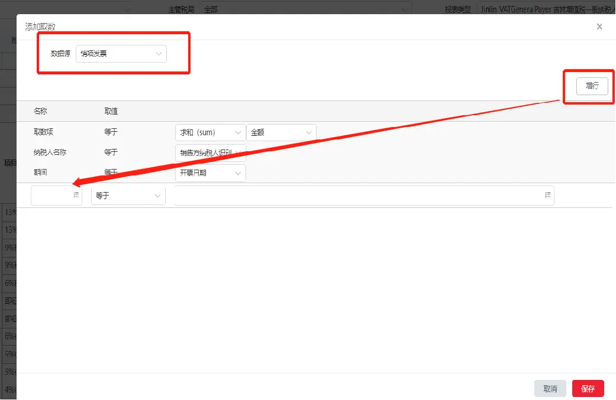
Task: Click list icon at end of value field
Action: pos(548,195)
